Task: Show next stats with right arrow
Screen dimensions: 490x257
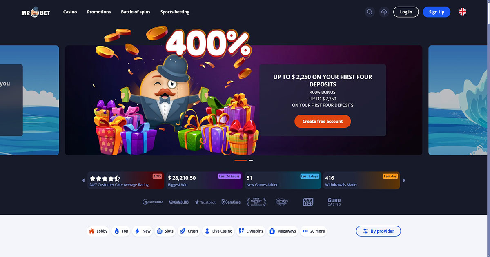Action: click(404, 180)
